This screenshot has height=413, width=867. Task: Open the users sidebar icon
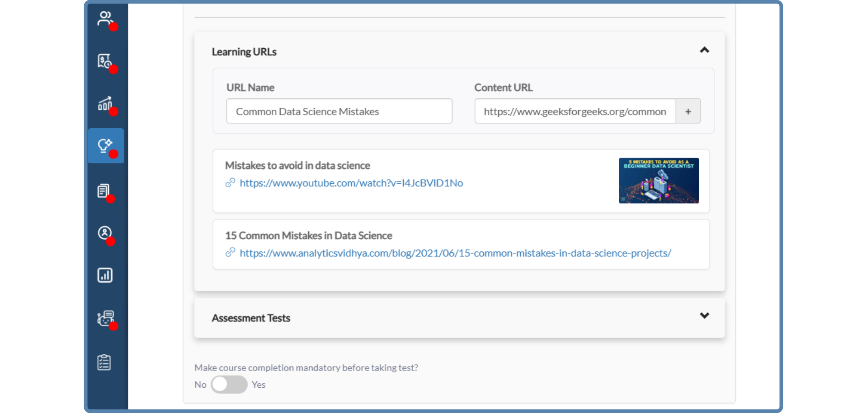[x=105, y=19]
